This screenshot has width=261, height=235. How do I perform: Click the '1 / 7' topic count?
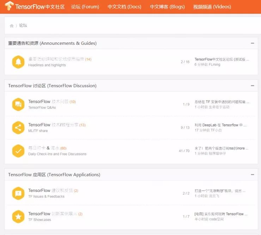click(x=186, y=216)
